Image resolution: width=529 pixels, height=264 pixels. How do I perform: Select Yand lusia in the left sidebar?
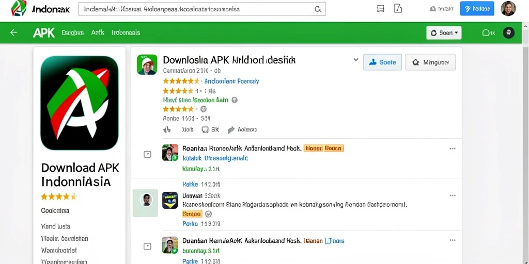[x=55, y=226]
